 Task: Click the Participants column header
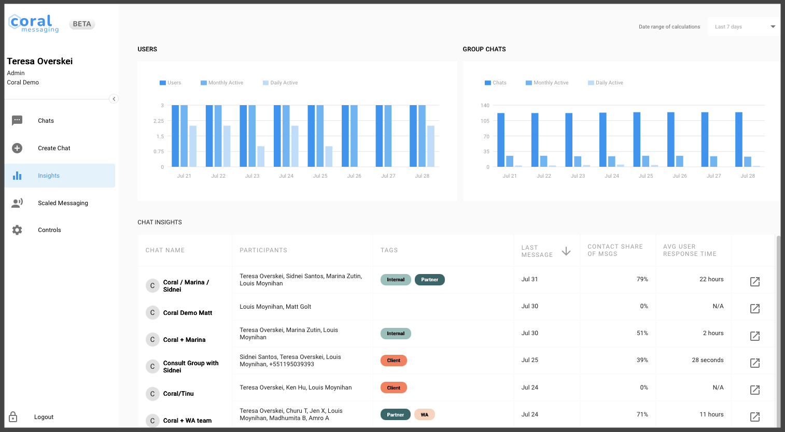(263, 250)
